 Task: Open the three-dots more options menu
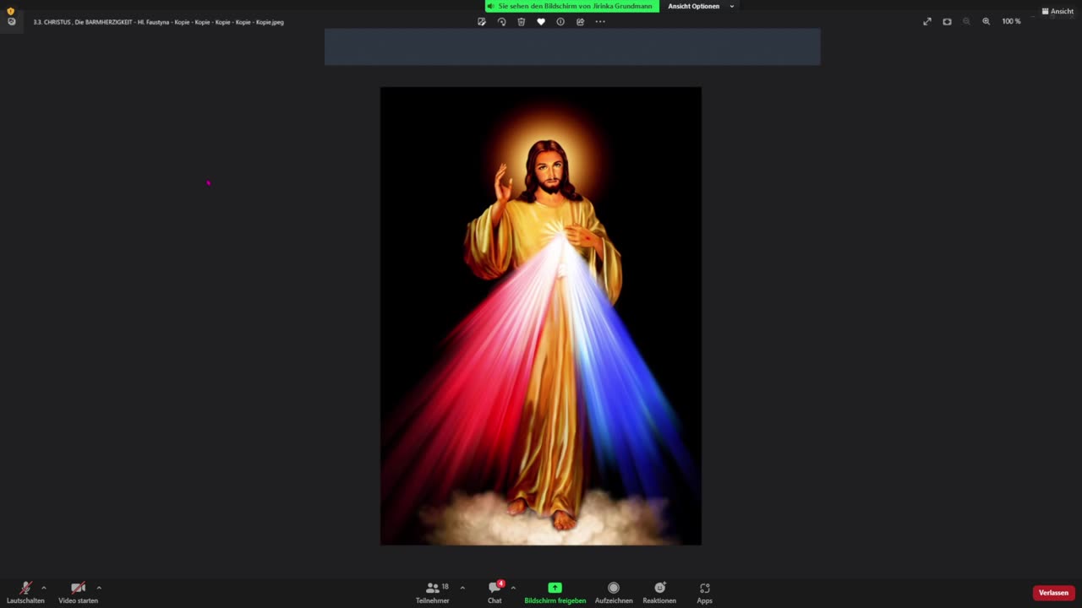[x=600, y=22]
